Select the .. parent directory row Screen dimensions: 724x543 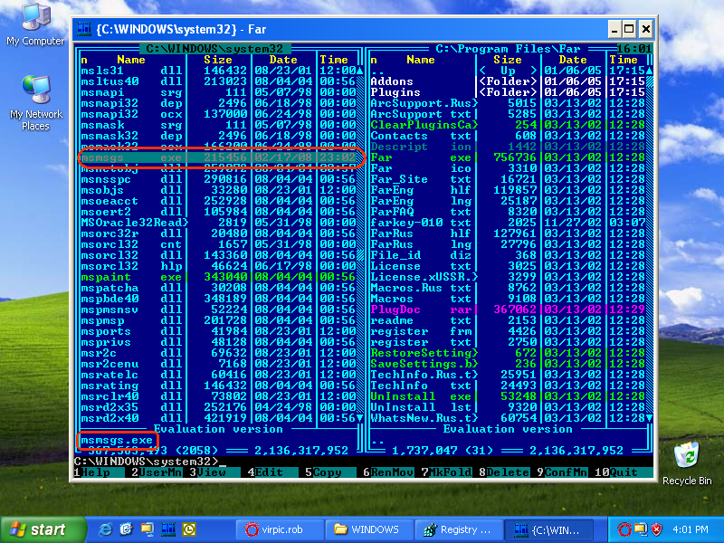click(x=508, y=71)
